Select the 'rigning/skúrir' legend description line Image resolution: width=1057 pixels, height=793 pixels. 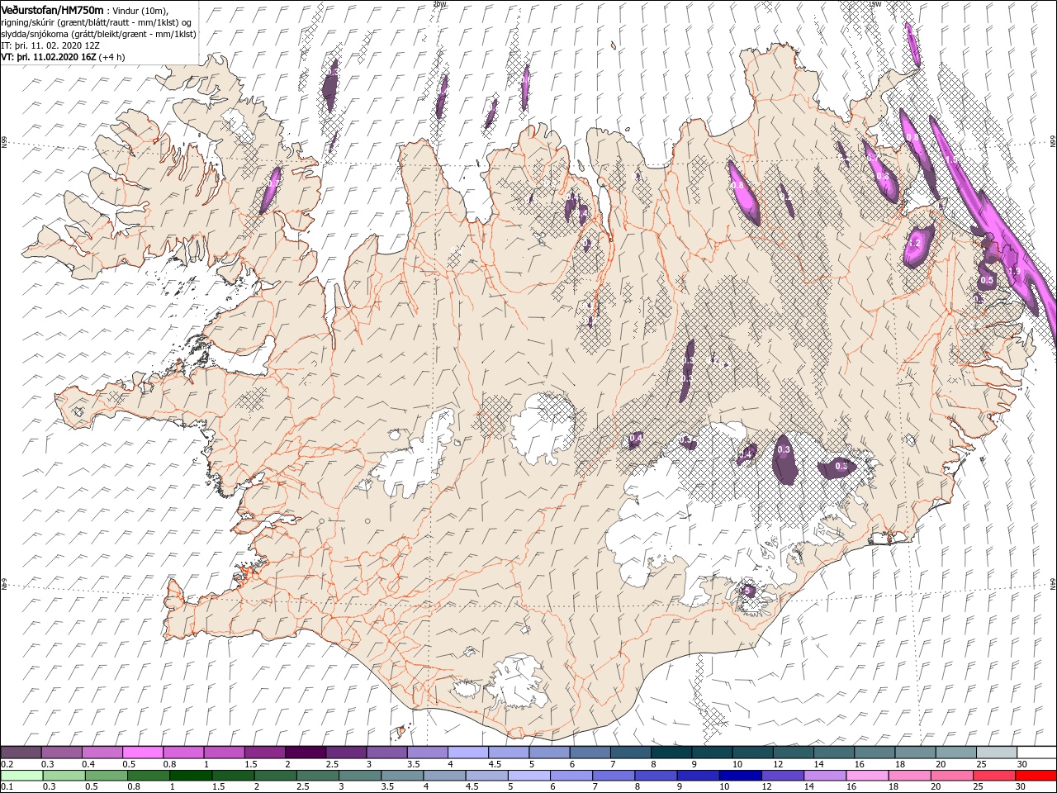[x=95, y=22]
